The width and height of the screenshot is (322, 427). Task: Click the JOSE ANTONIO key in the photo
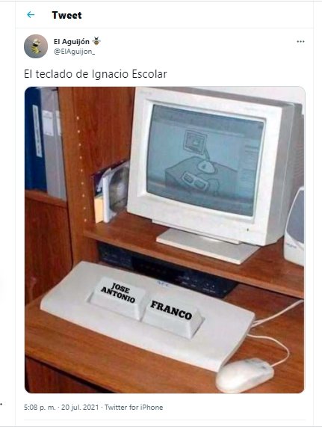[x=118, y=298]
